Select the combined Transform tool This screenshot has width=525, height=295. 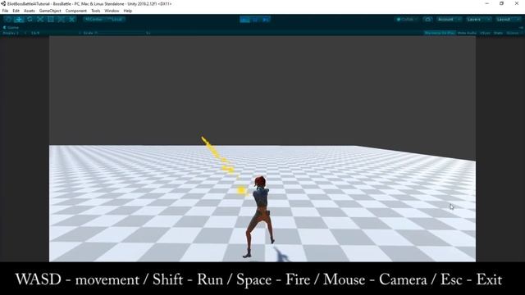coord(62,20)
